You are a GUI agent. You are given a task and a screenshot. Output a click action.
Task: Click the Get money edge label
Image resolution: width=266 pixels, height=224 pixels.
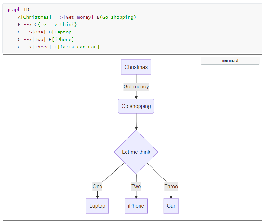coord(136,87)
